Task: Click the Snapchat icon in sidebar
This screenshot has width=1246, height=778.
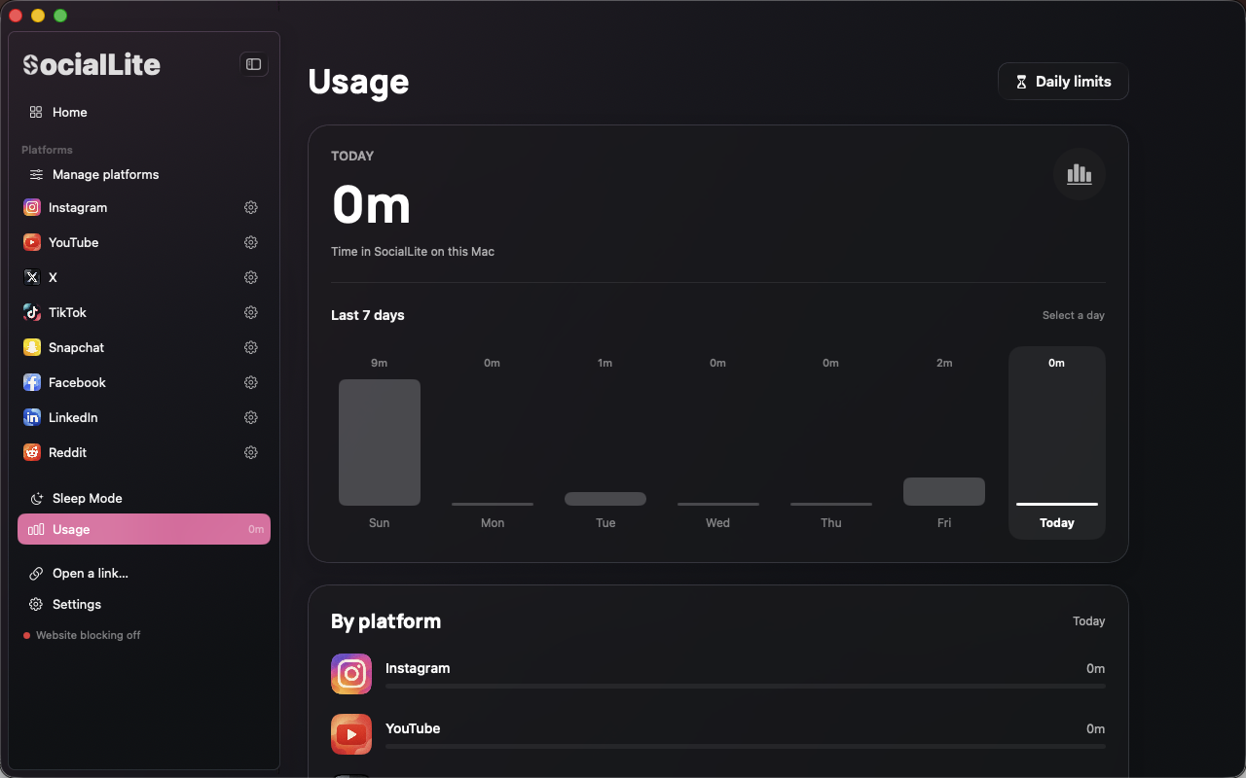Action: [32, 347]
